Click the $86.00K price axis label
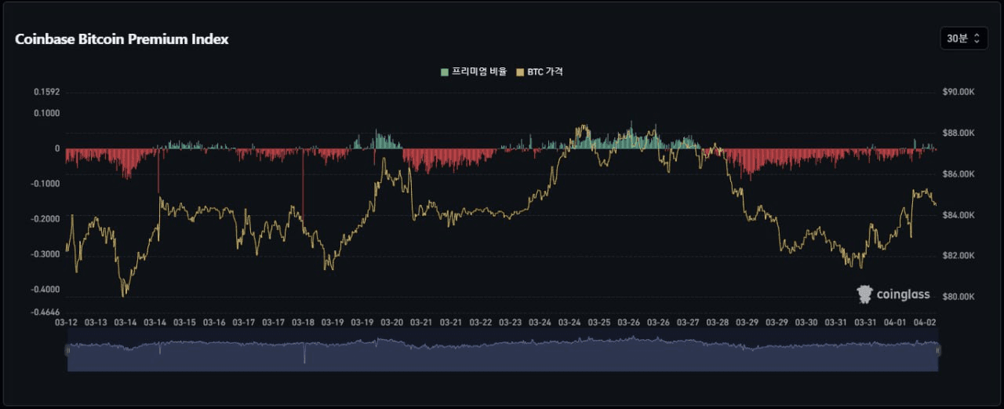 959,173
